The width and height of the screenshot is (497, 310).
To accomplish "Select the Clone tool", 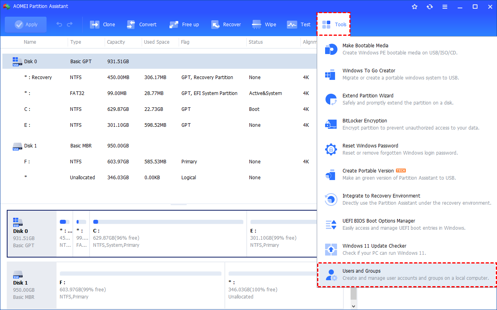I will point(102,24).
